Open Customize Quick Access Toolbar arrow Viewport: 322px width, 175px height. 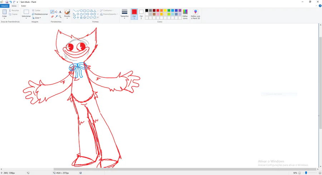(17, 2)
